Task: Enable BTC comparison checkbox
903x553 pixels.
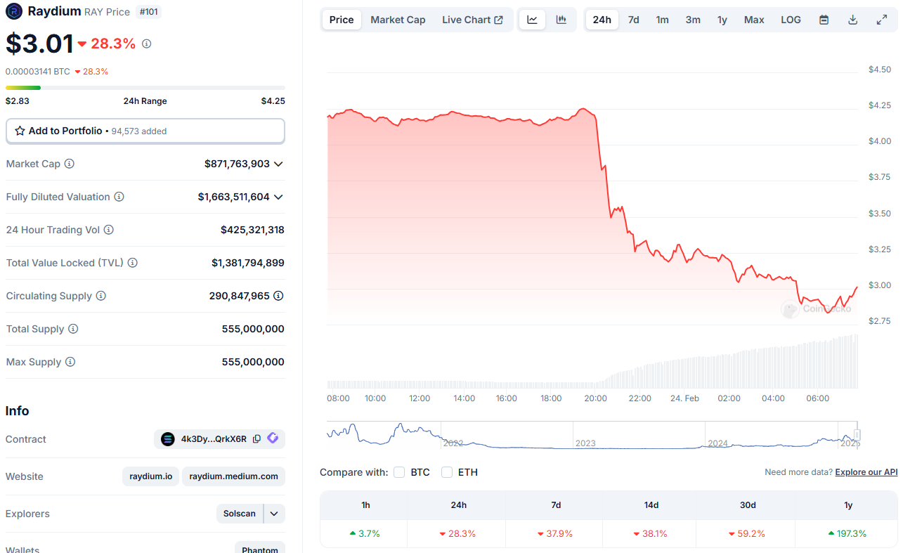Action: click(399, 472)
